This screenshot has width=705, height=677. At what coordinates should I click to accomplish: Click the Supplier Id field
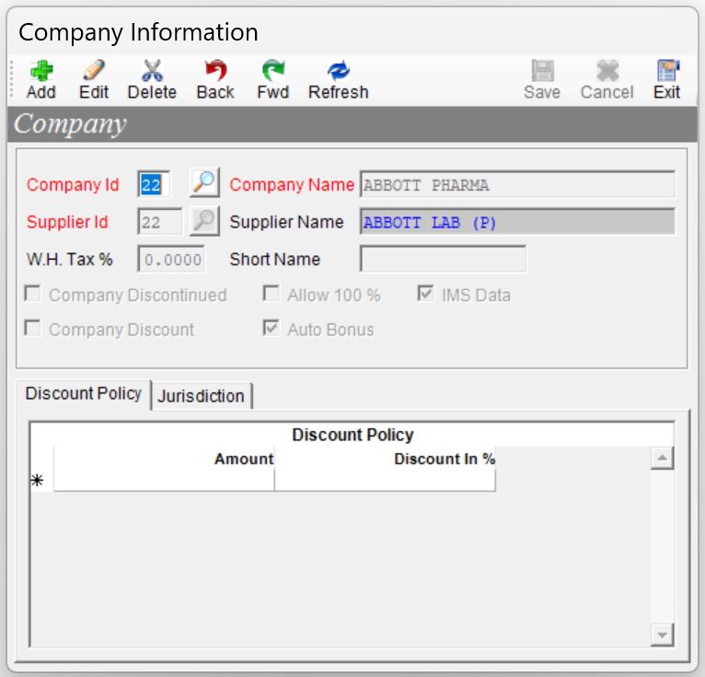click(160, 221)
